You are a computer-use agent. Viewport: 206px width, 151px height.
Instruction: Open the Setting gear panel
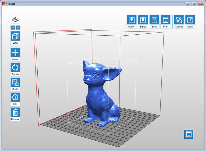[178, 22]
